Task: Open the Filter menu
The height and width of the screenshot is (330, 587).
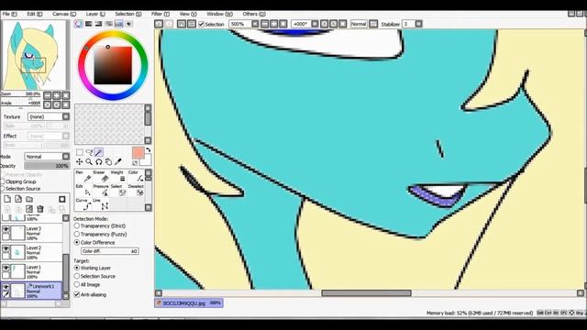Action: click(161, 14)
